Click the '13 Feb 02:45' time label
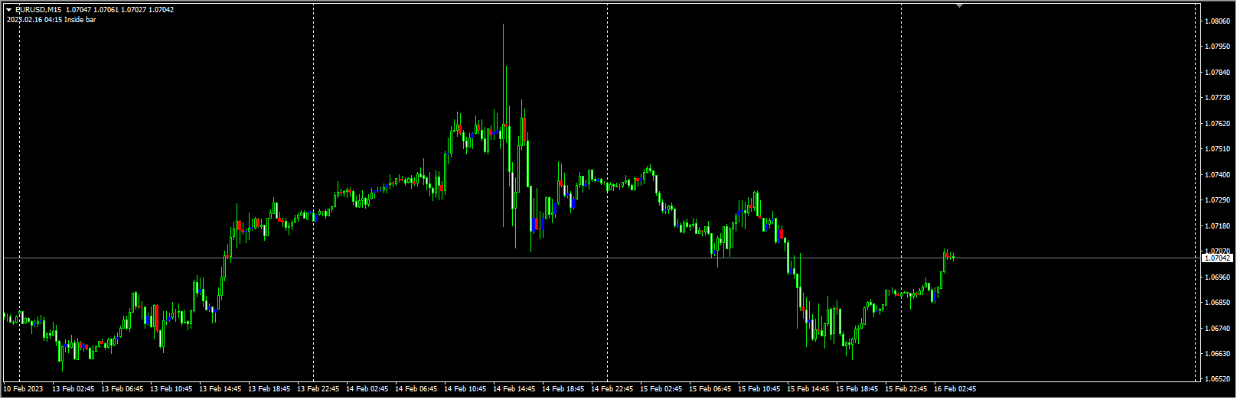This screenshot has width=1237, height=399. (x=73, y=389)
